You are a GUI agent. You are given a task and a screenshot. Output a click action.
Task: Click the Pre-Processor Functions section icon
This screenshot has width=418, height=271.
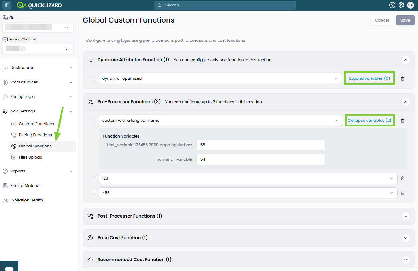point(90,102)
